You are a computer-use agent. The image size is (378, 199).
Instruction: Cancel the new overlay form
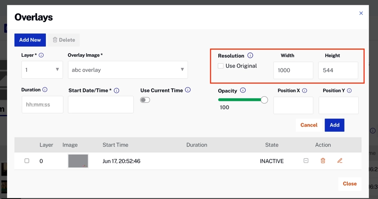pos(309,125)
